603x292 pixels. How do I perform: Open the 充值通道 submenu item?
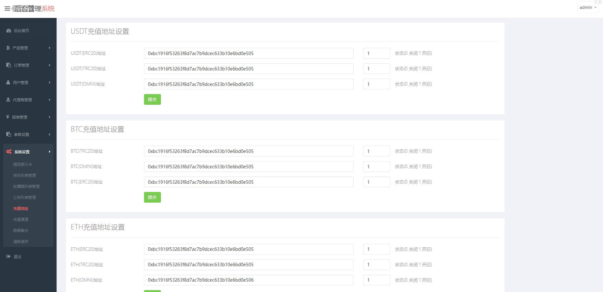21,219
